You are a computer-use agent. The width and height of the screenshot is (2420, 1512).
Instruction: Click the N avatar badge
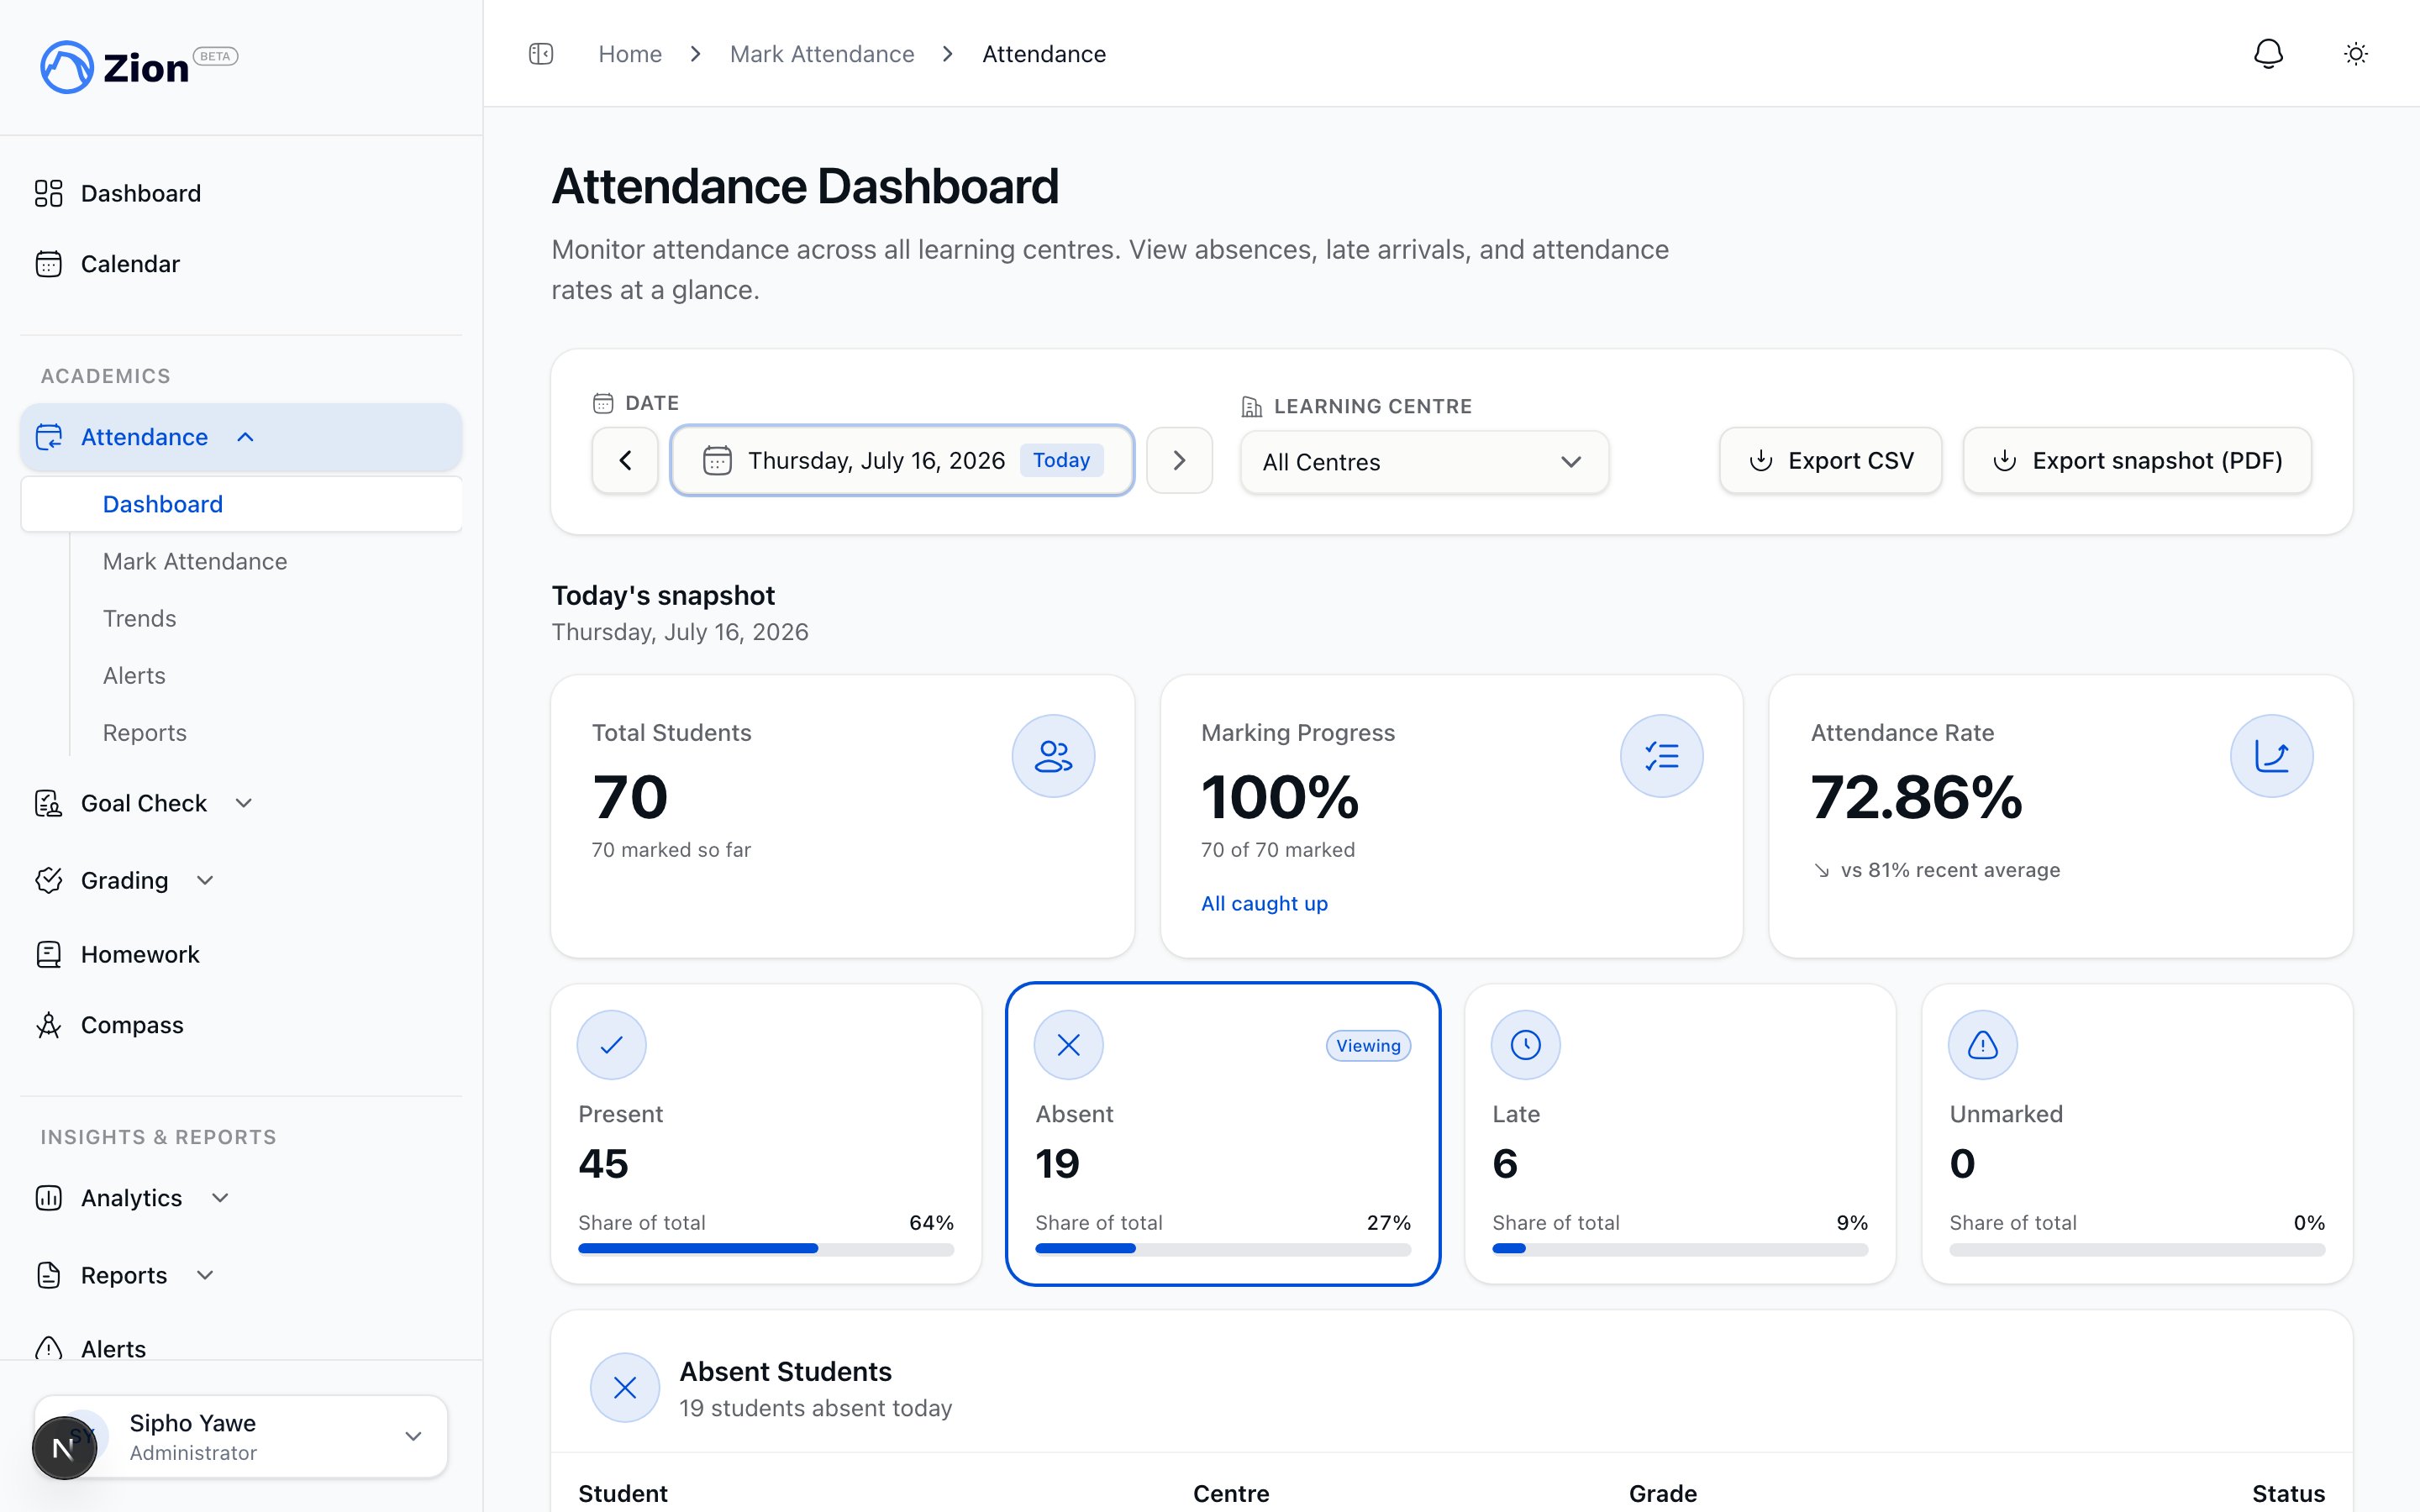coord(64,1448)
